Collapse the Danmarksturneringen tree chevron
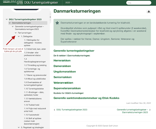Image resolution: width=156 pixels, height=129 pixels. 10,23
